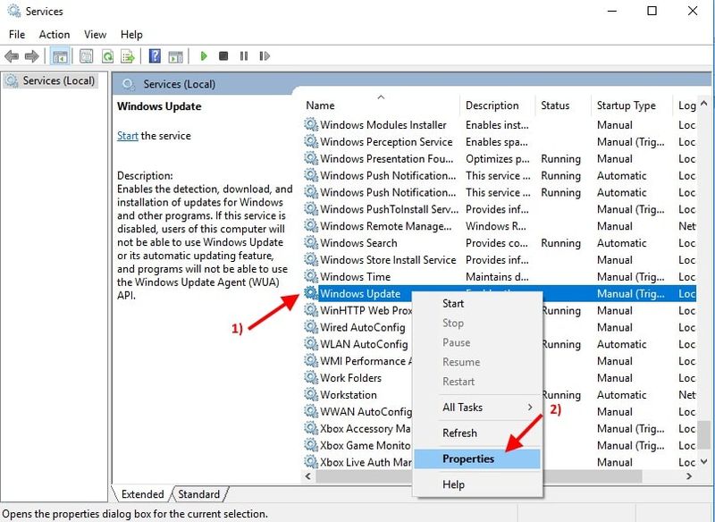Open the View menu
The height and width of the screenshot is (522, 715).
[95, 35]
